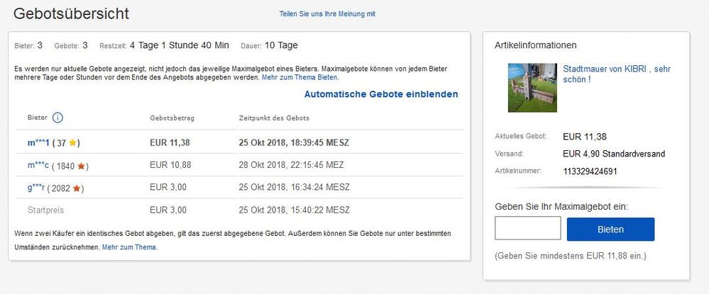View bidder g***r profile

coord(38,188)
